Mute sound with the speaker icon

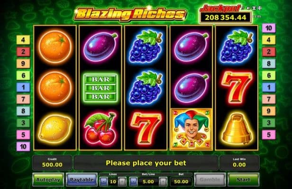(248, 8)
